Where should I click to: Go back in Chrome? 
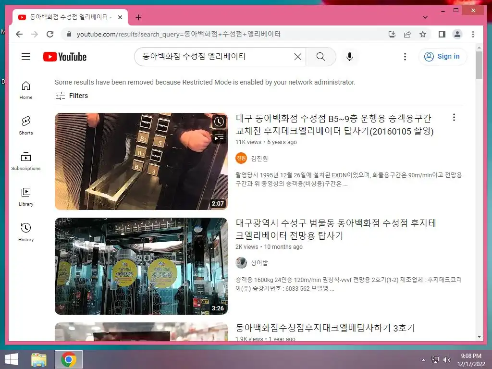click(x=19, y=34)
